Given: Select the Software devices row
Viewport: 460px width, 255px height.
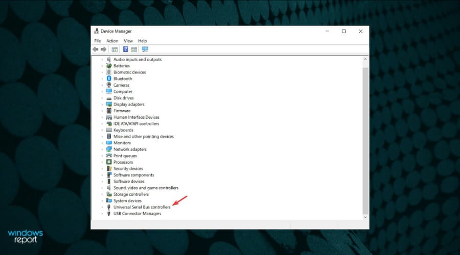Looking at the screenshot, I should click(x=129, y=182).
